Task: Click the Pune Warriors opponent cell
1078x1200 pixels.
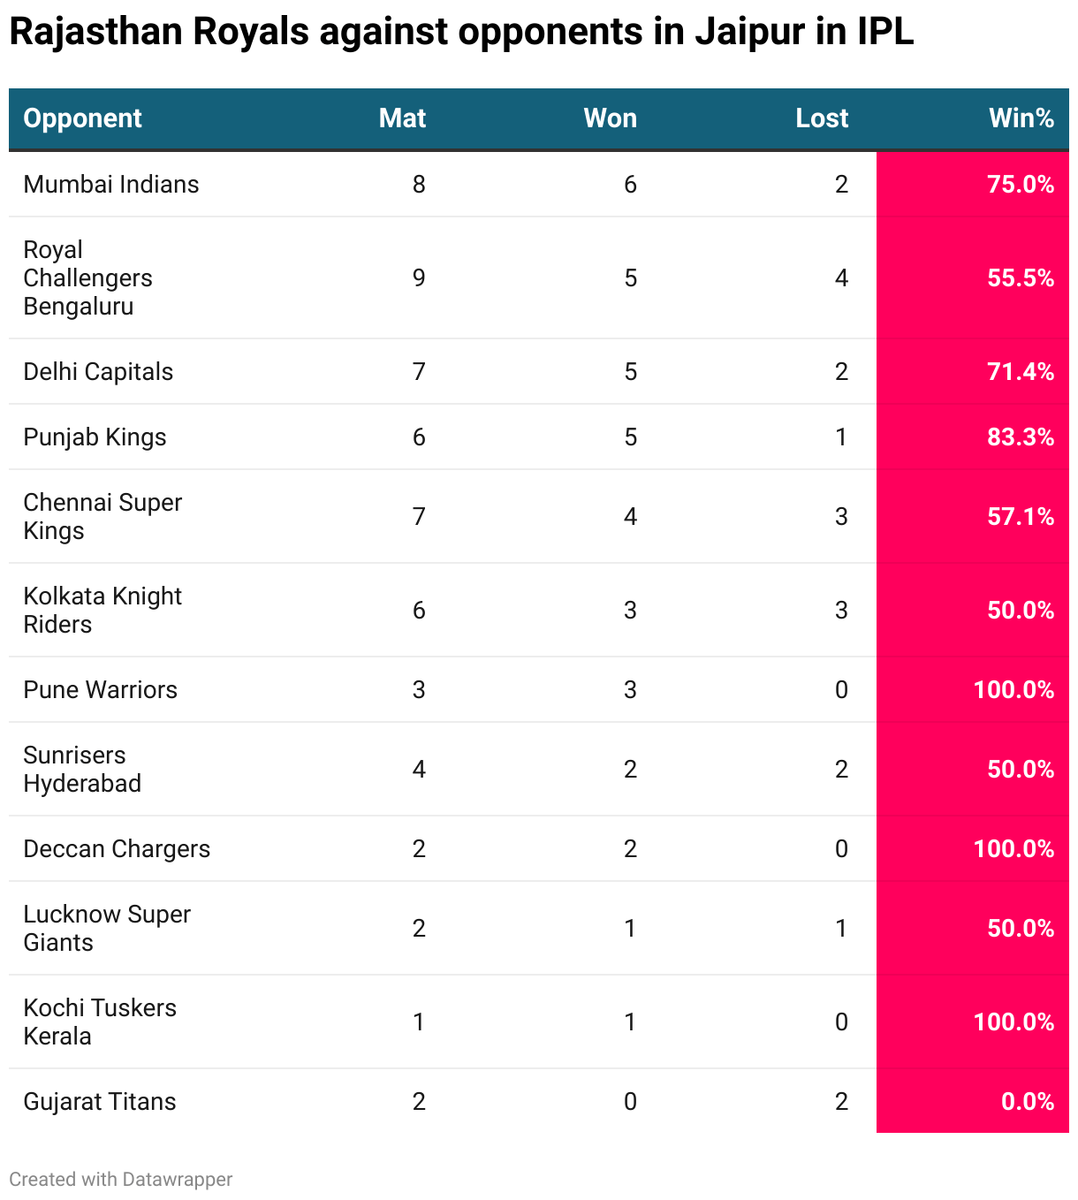Action: tap(100, 689)
